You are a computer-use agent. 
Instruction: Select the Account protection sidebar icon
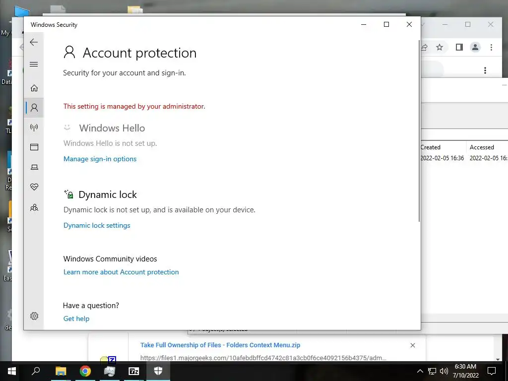34,108
